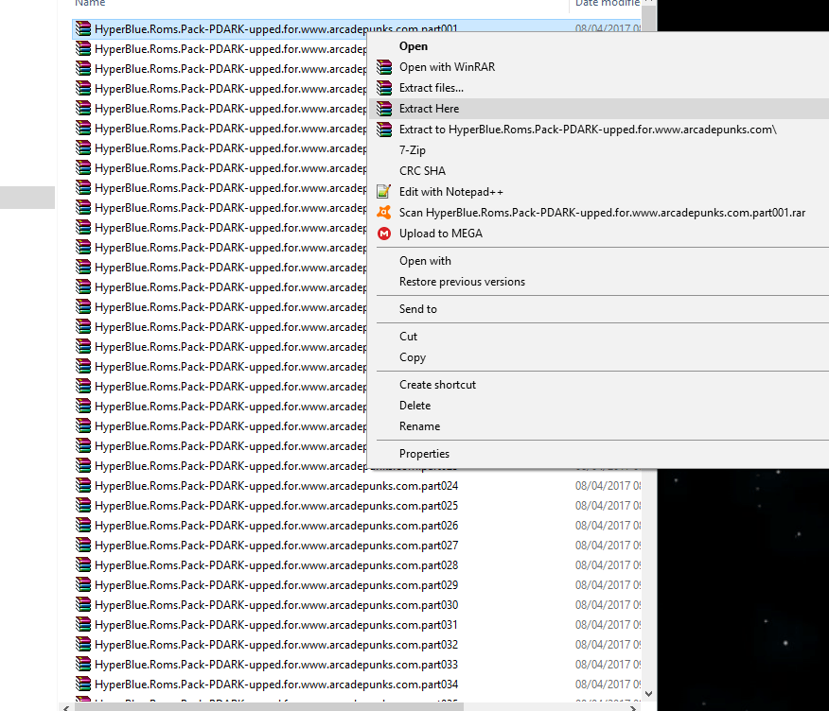Click the RAR archive icon for part028
Image resolution: width=829 pixels, height=711 pixels.
[83, 564]
